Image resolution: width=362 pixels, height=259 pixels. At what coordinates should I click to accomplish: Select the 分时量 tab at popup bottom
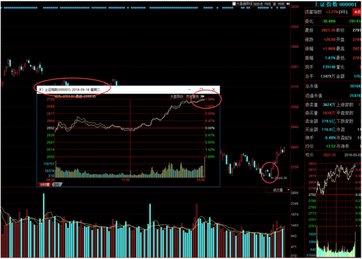point(44,184)
